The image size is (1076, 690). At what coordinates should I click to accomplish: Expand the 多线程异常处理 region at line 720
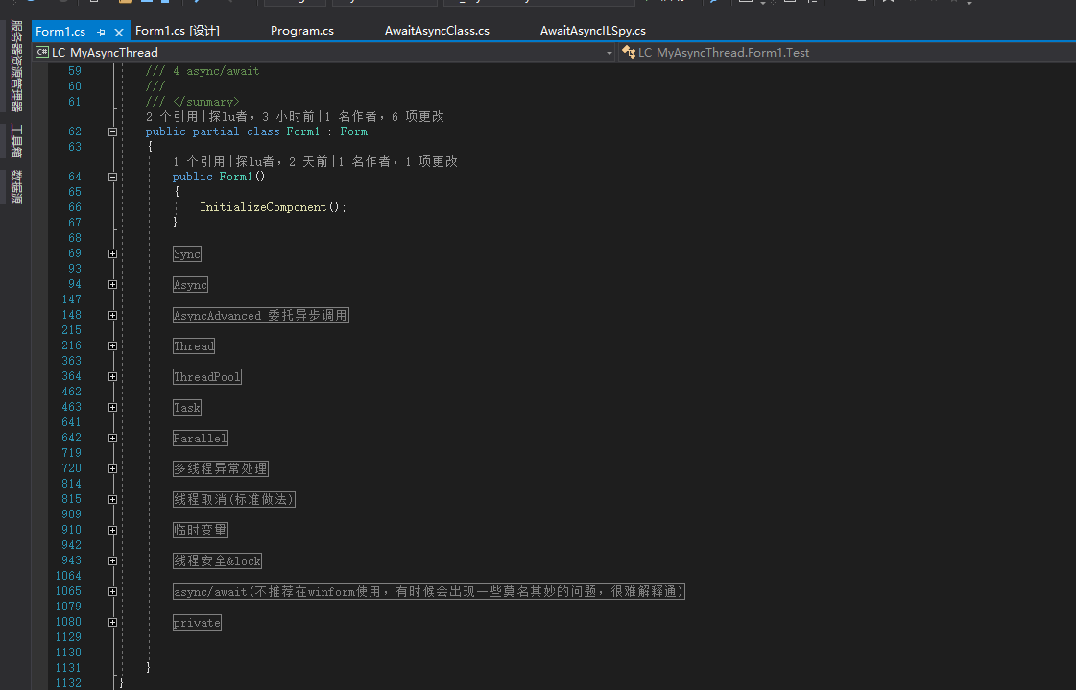tap(112, 469)
